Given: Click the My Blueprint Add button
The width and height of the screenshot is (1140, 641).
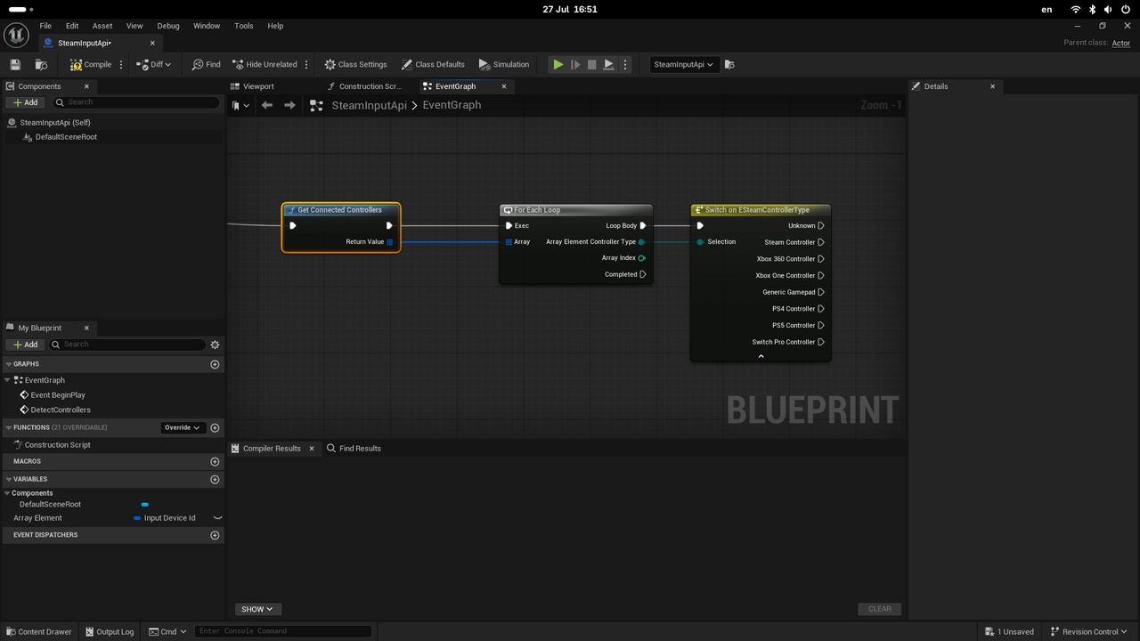Looking at the screenshot, I should pyautogui.click(x=25, y=345).
